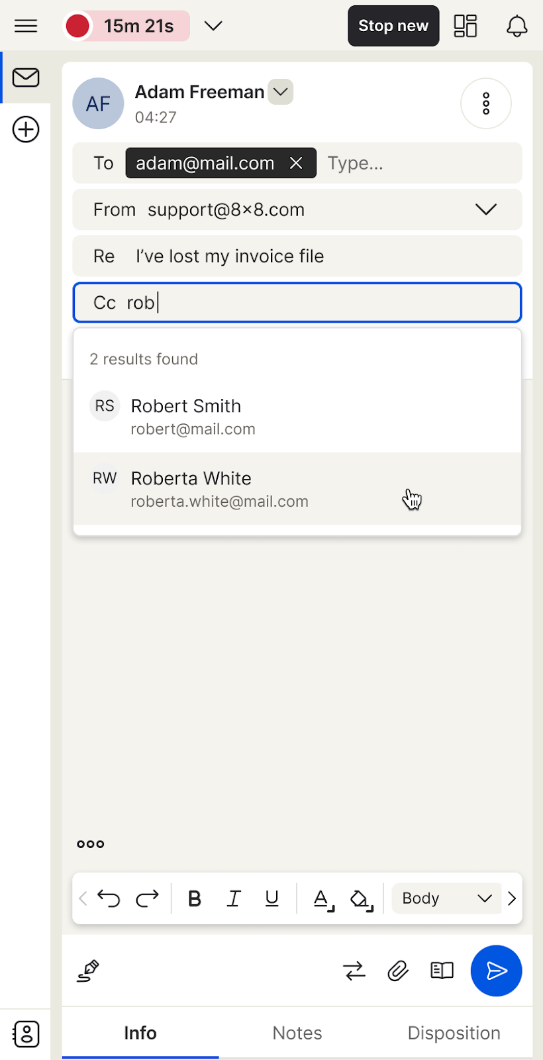Click the Stop new button
543x1060 pixels.
(393, 26)
